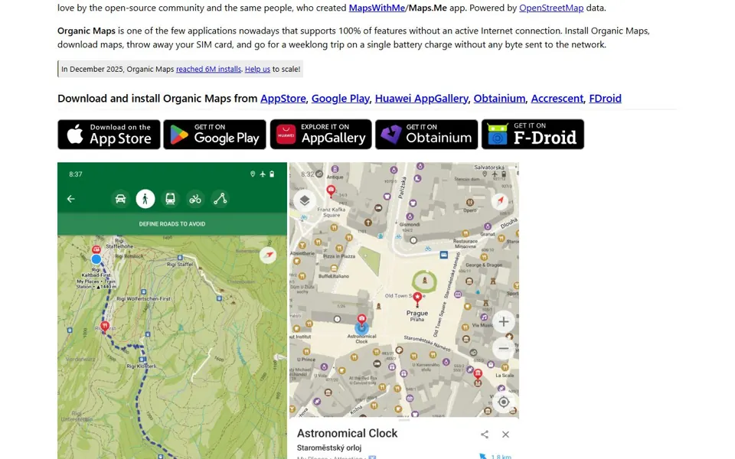Click the 'Help us' link
The height and width of the screenshot is (459, 735).
[257, 69]
